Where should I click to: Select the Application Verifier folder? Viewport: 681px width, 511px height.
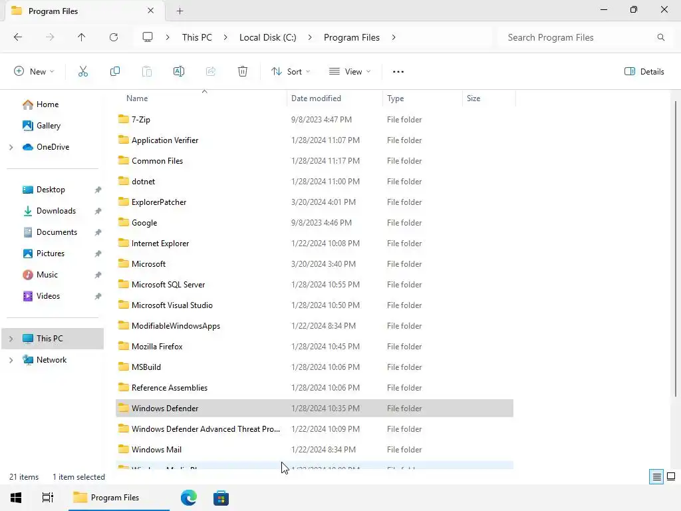[x=315, y=140]
